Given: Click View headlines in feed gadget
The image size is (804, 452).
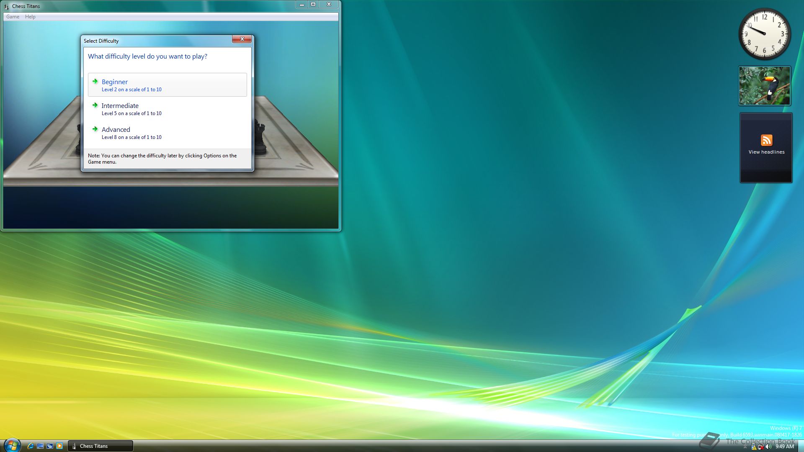Looking at the screenshot, I should pos(766,152).
